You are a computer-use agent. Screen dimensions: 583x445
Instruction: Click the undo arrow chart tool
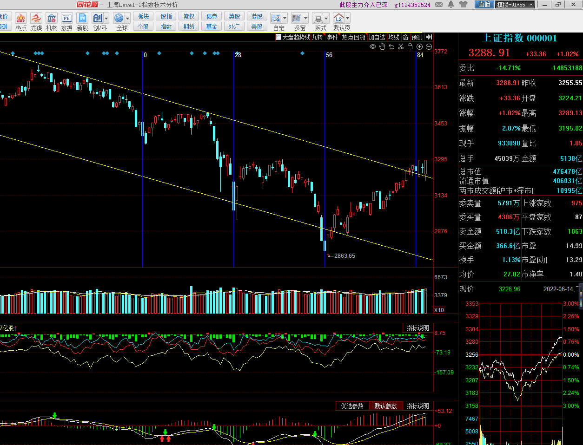tap(391, 46)
